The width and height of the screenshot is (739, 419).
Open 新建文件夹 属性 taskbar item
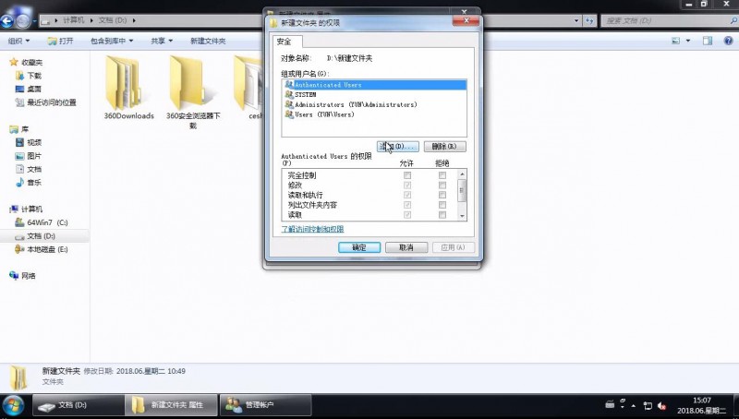pos(172,405)
